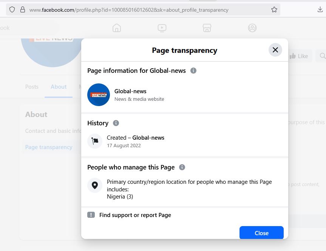326x251 pixels.
Task: Open the Marketplace icon
Action: coord(207,28)
